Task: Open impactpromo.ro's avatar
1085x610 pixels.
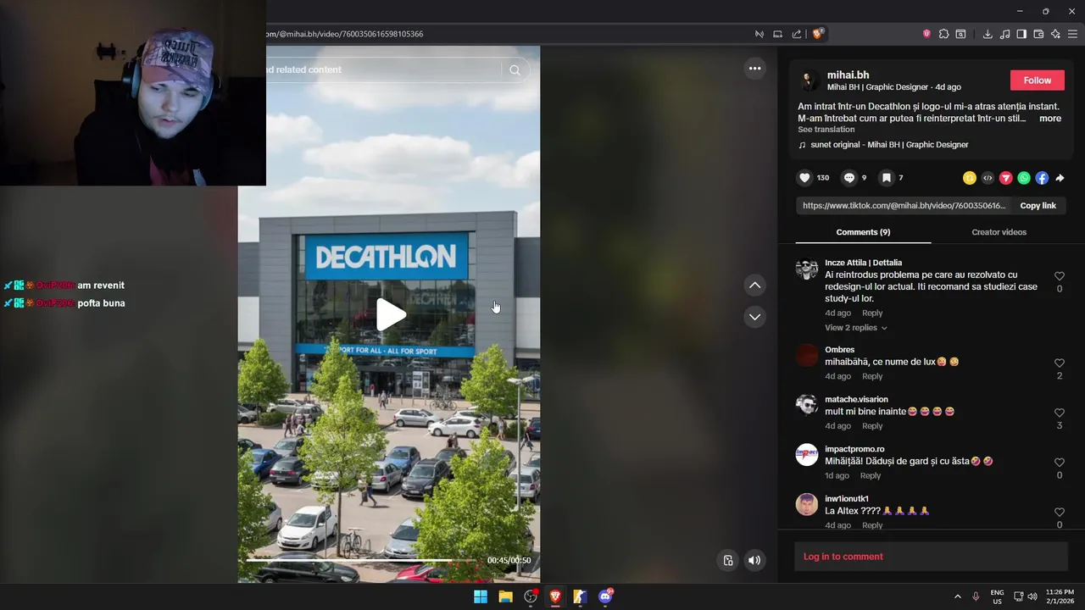Action: 807,455
